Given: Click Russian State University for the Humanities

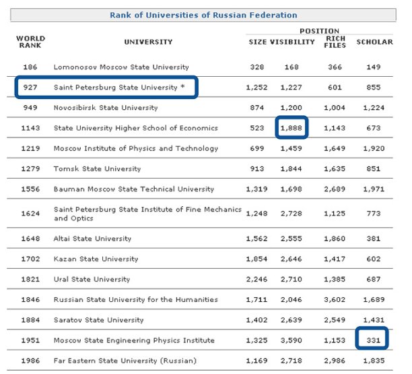Looking at the screenshot, I should [x=136, y=299].
